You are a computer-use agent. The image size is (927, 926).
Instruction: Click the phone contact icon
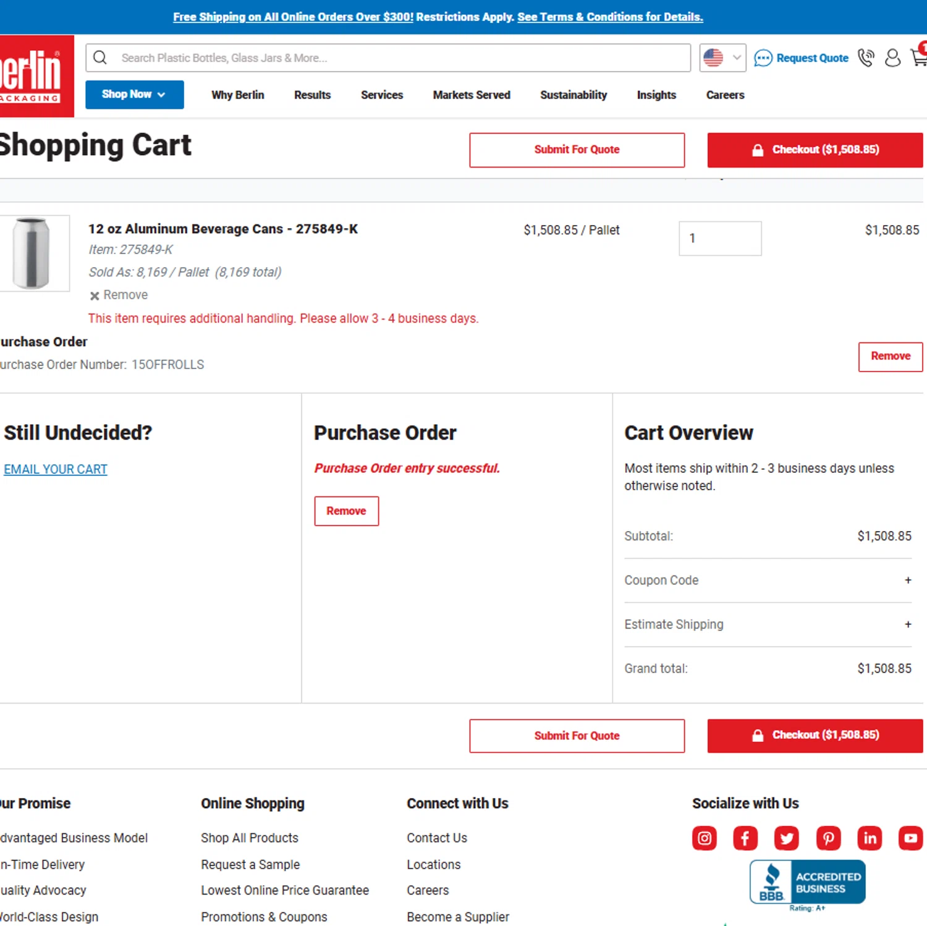866,57
